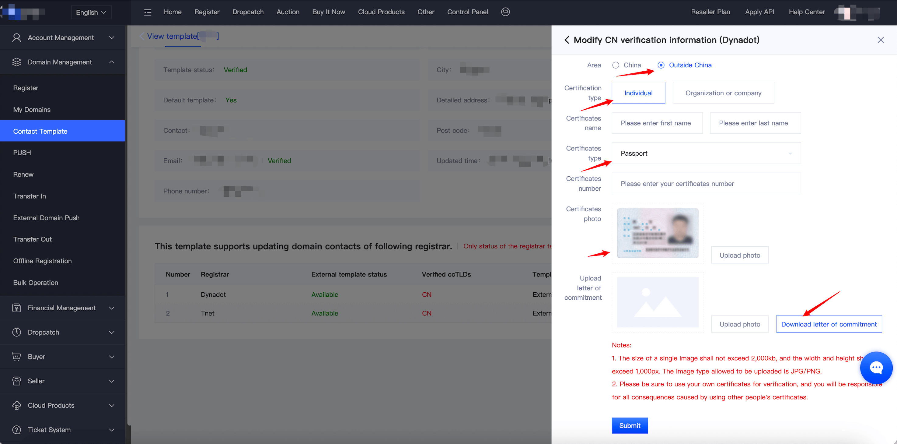This screenshot has height=444, width=897.
Task: Click the Ticket System help icon
Action: click(x=16, y=430)
